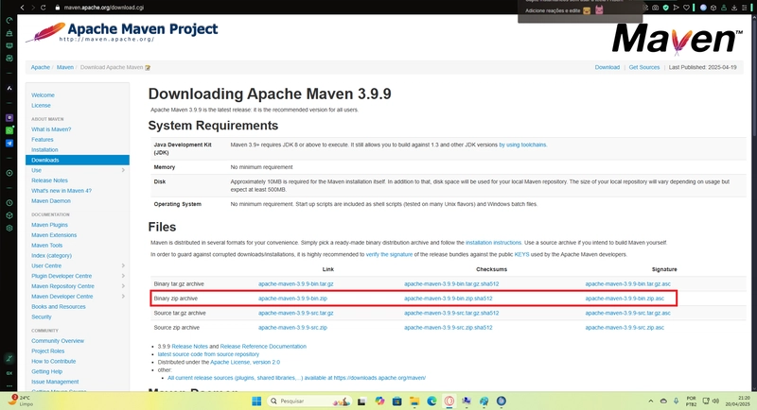Reload the page with the refresh icon

click(x=43, y=8)
